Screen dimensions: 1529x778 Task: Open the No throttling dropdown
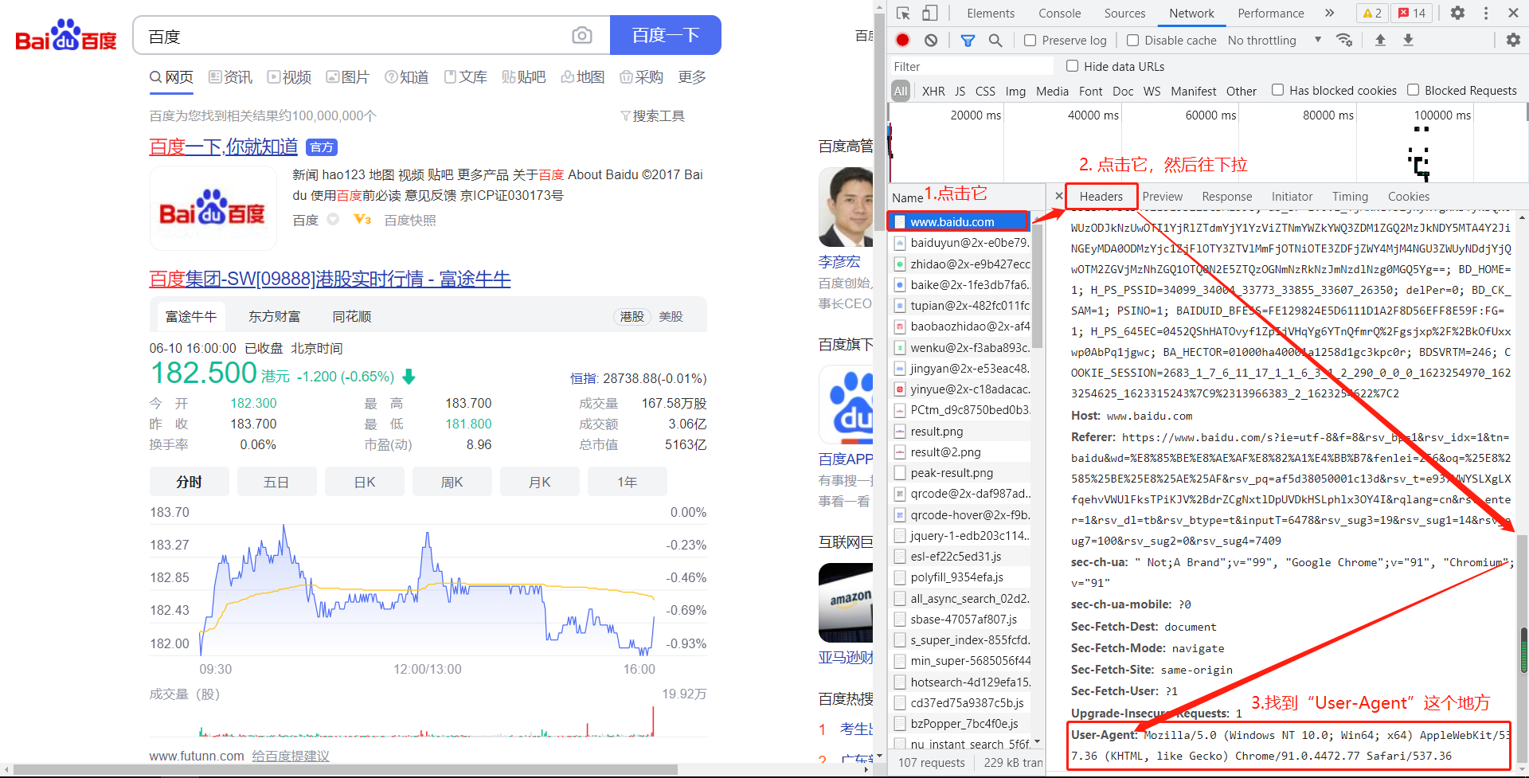pyautogui.click(x=1274, y=41)
